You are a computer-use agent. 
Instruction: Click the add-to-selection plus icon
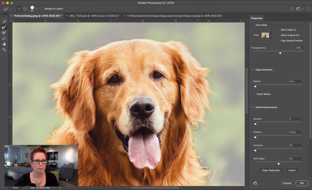point(19,9)
